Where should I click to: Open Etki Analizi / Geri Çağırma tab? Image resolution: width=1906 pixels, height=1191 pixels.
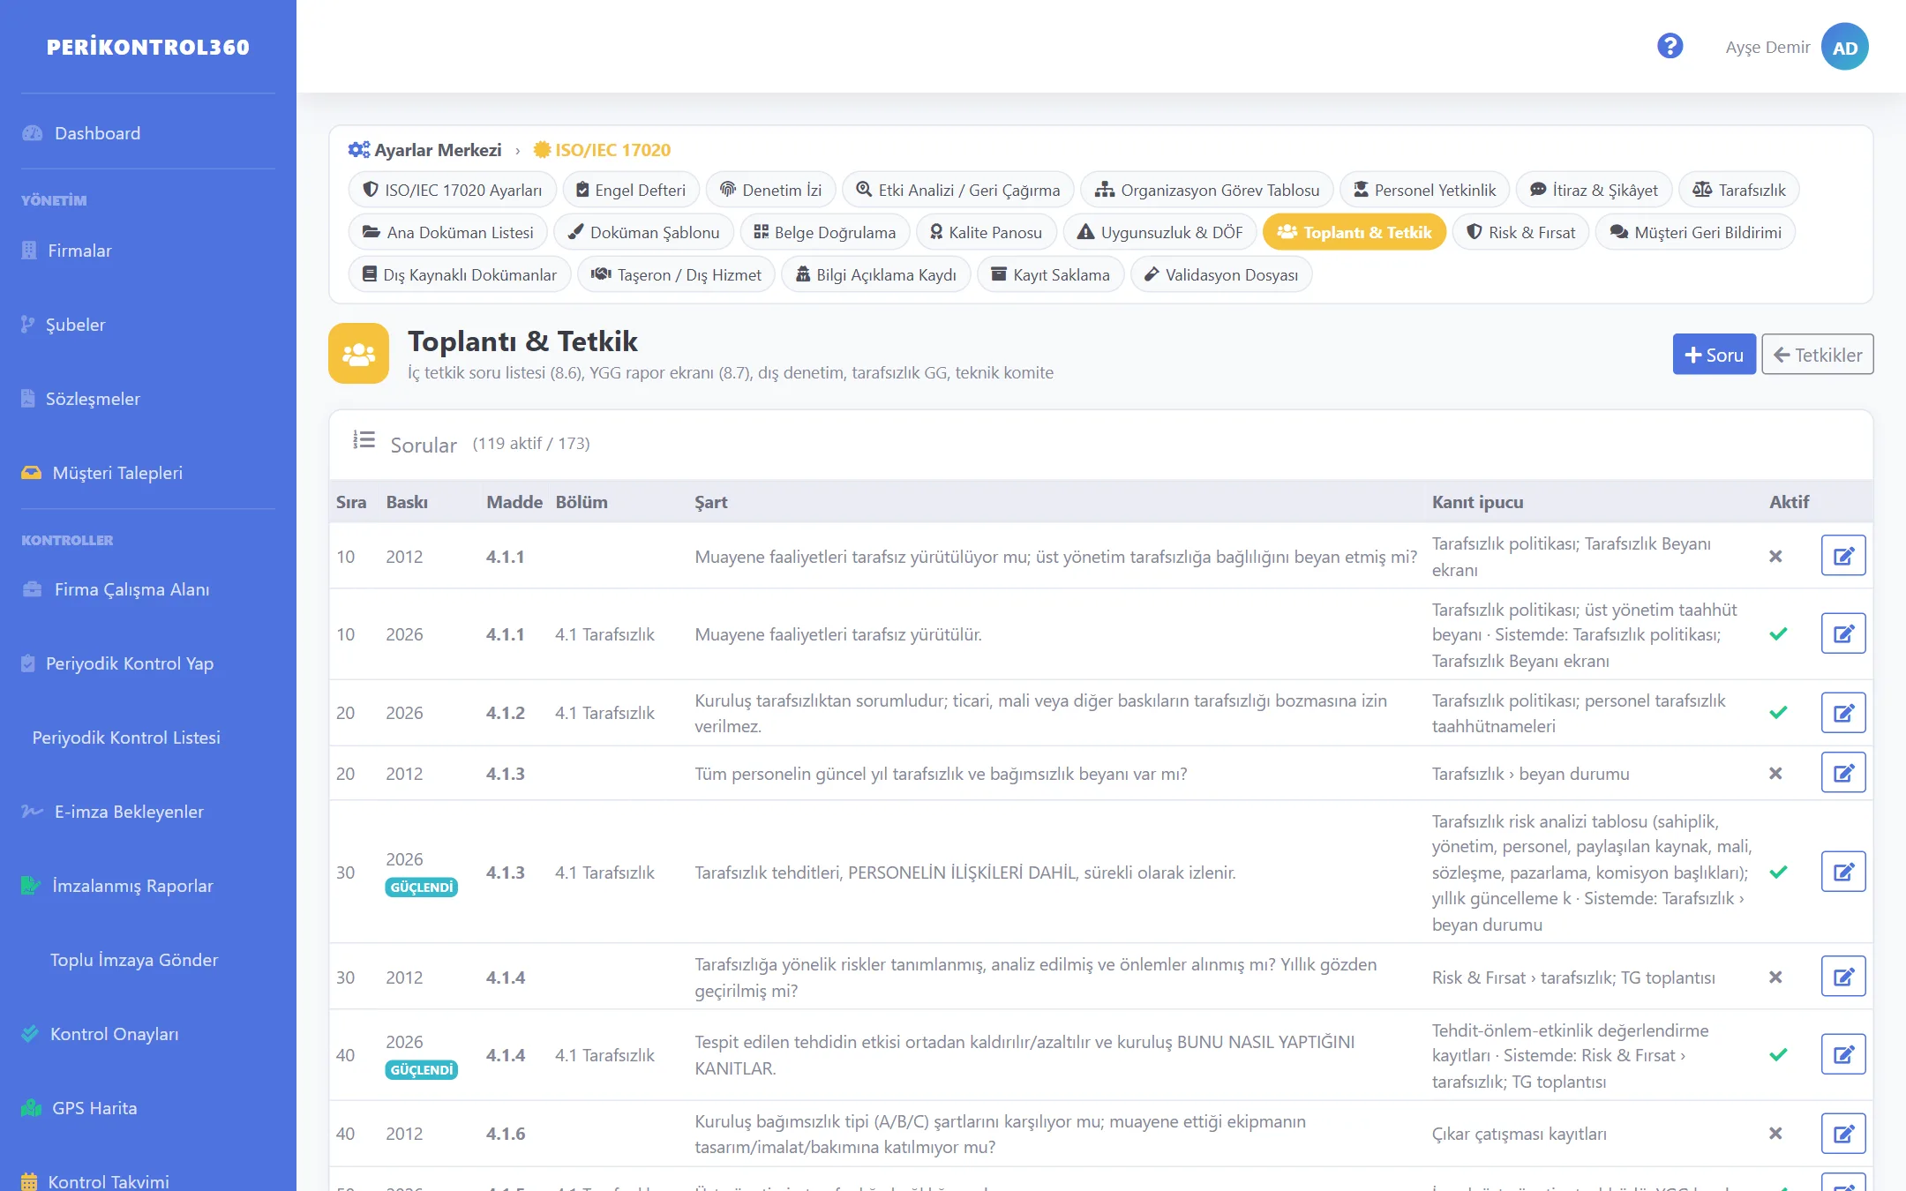tap(958, 190)
